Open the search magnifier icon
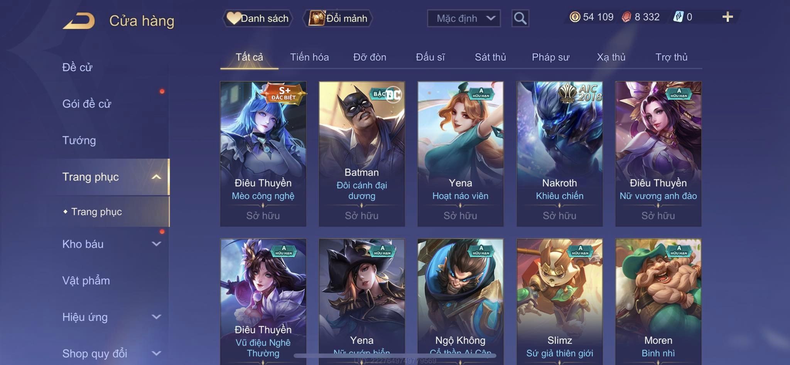790x365 pixels. point(520,18)
